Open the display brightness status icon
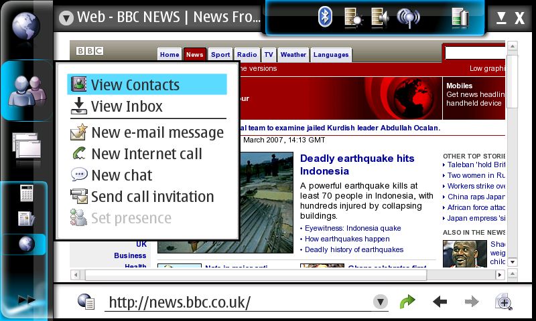The height and width of the screenshot is (321, 536). click(x=353, y=17)
